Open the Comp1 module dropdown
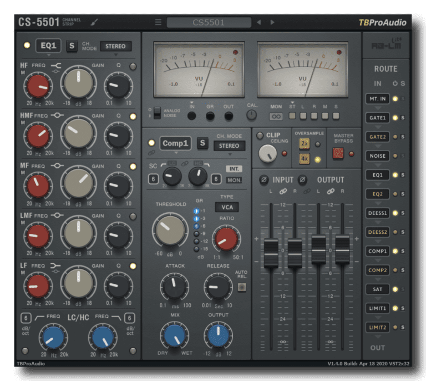The image size is (426, 381). coord(175,143)
